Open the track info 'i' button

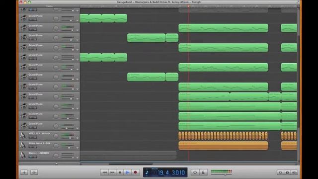click(x=287, y=173)
